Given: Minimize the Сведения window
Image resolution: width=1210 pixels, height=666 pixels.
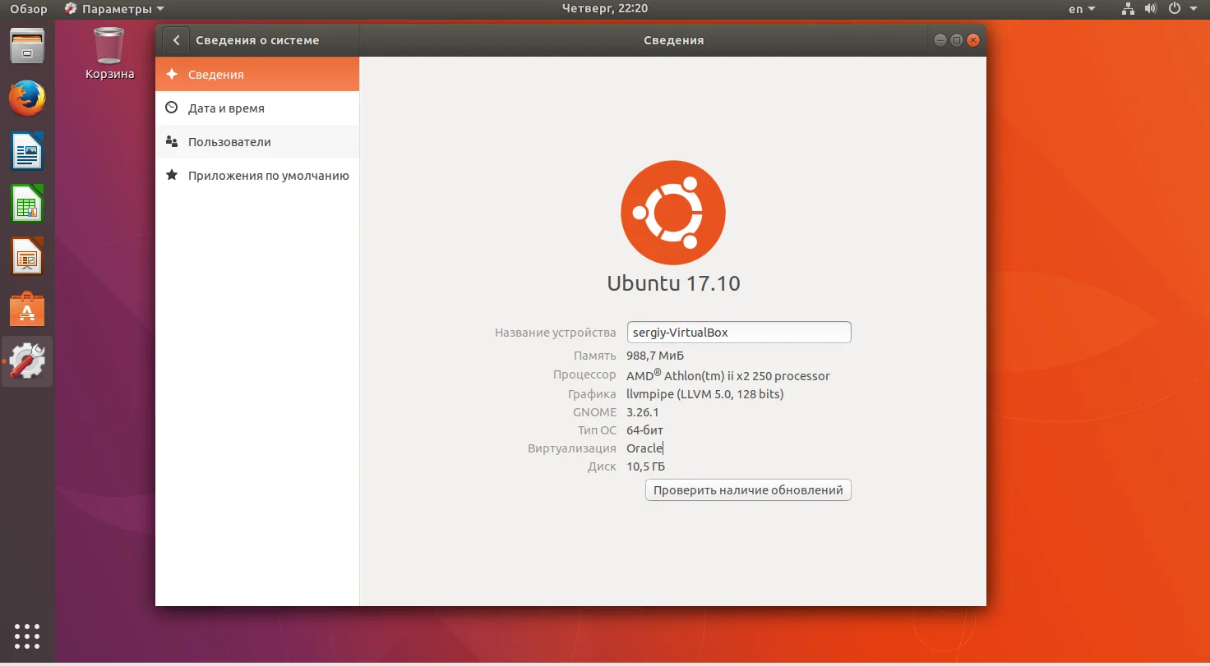Looking at the screenshot, I should coord(940,40).
